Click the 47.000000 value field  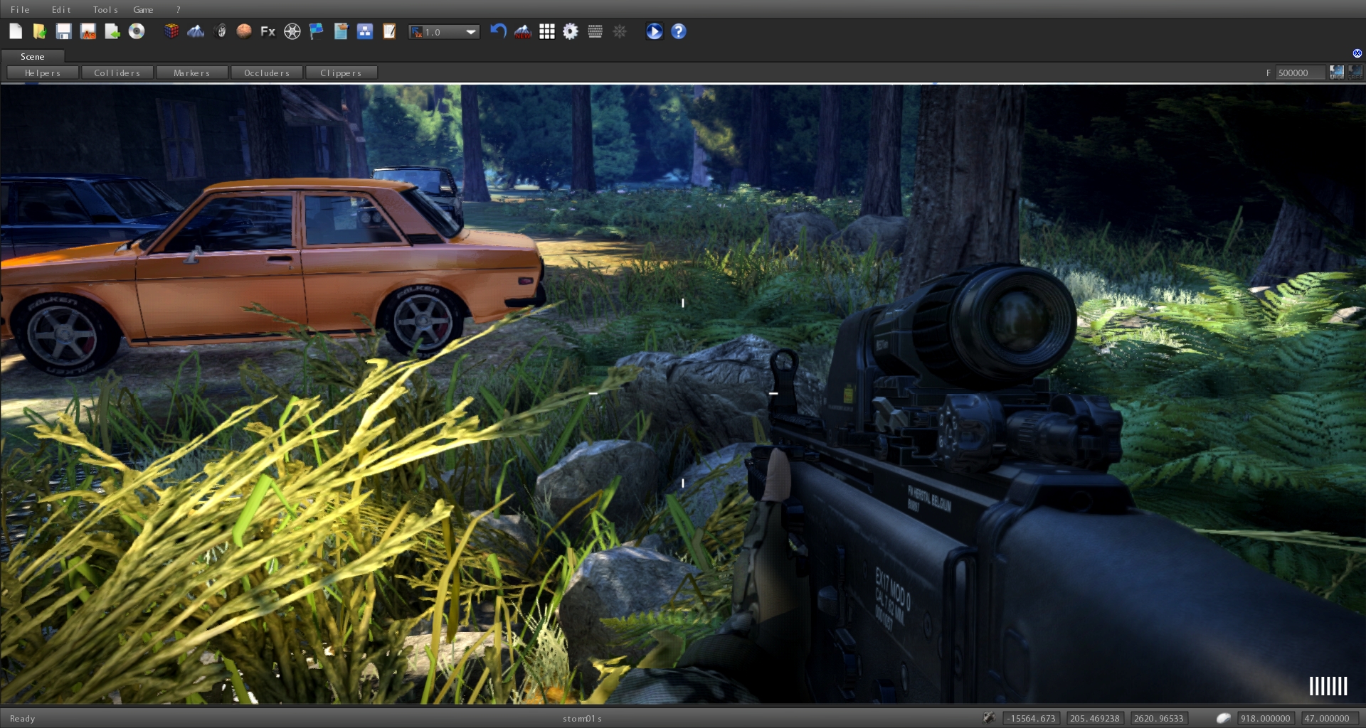tap(1330, 718)
